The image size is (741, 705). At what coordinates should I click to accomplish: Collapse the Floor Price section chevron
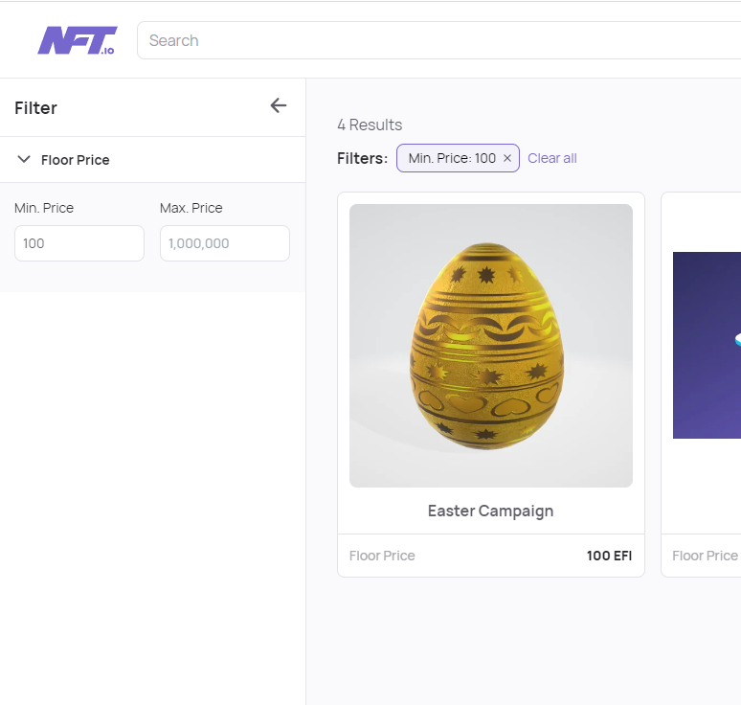tap(24, 159)
